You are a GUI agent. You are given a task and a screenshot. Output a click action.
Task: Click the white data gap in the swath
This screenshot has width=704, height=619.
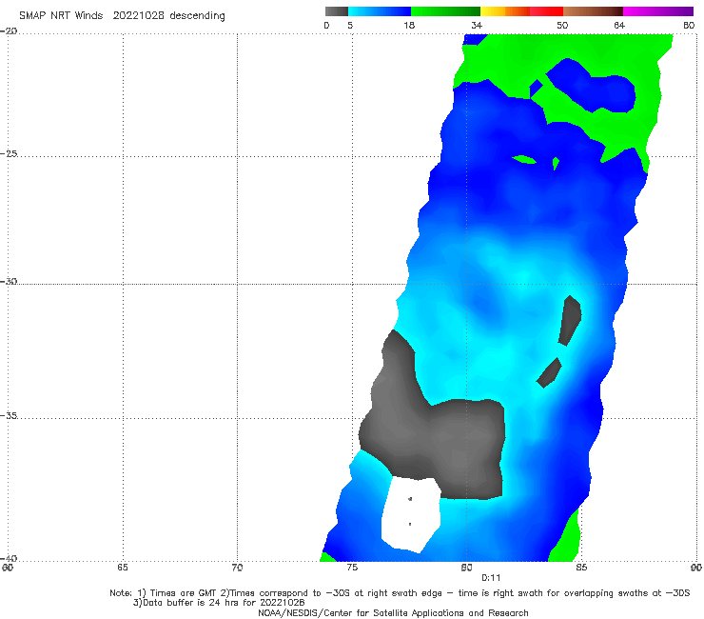[411, 514]
